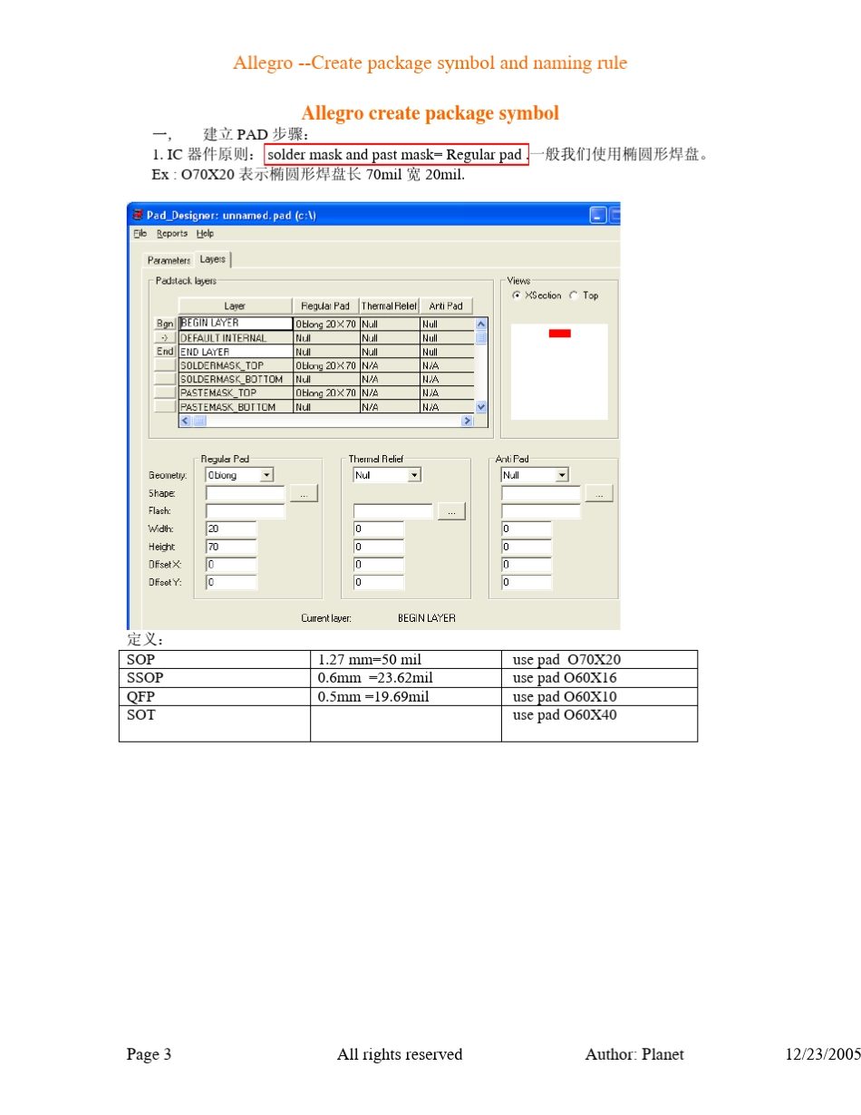Select the PASTEMASK_TOP layer row
861x1115 pixels.
tap(235, 393)
